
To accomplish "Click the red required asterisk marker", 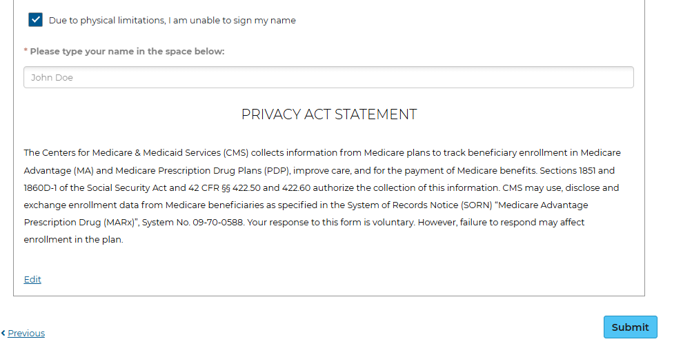I will pos(26,51).
